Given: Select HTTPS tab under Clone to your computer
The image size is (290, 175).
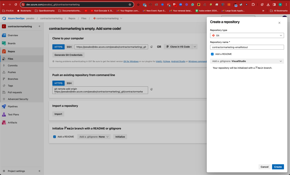Looking at the screenshot, I should pos(58,47).
